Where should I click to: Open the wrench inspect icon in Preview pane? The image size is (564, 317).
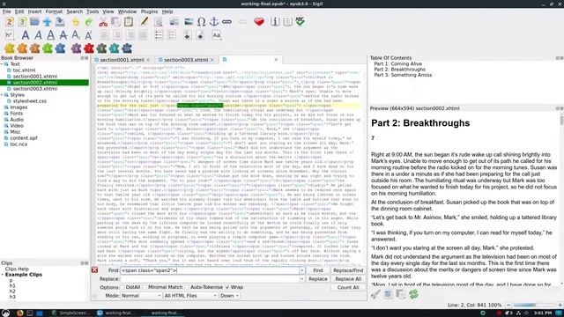coord(375,295)
